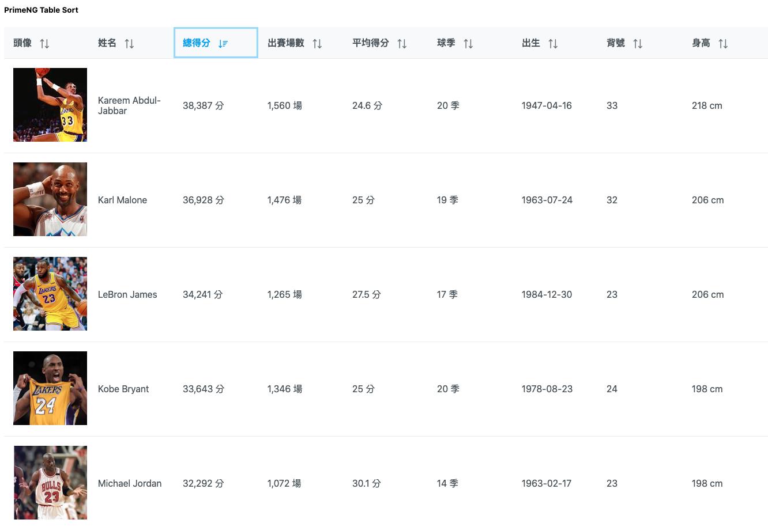This screenshot has width=768, height=527.
Task: Click the 30.1 分 average cell
Action: pyautogui.click(x=367, y=484)
